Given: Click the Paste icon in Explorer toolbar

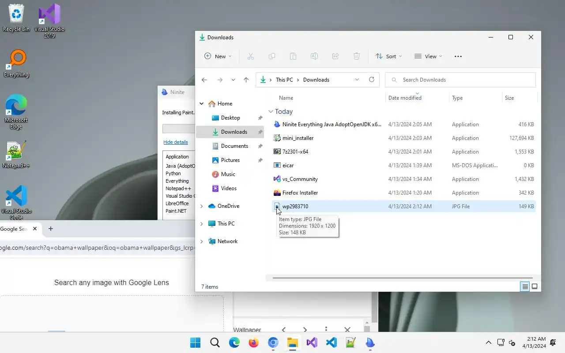Looking at the screenshot, I should [293, 56].
